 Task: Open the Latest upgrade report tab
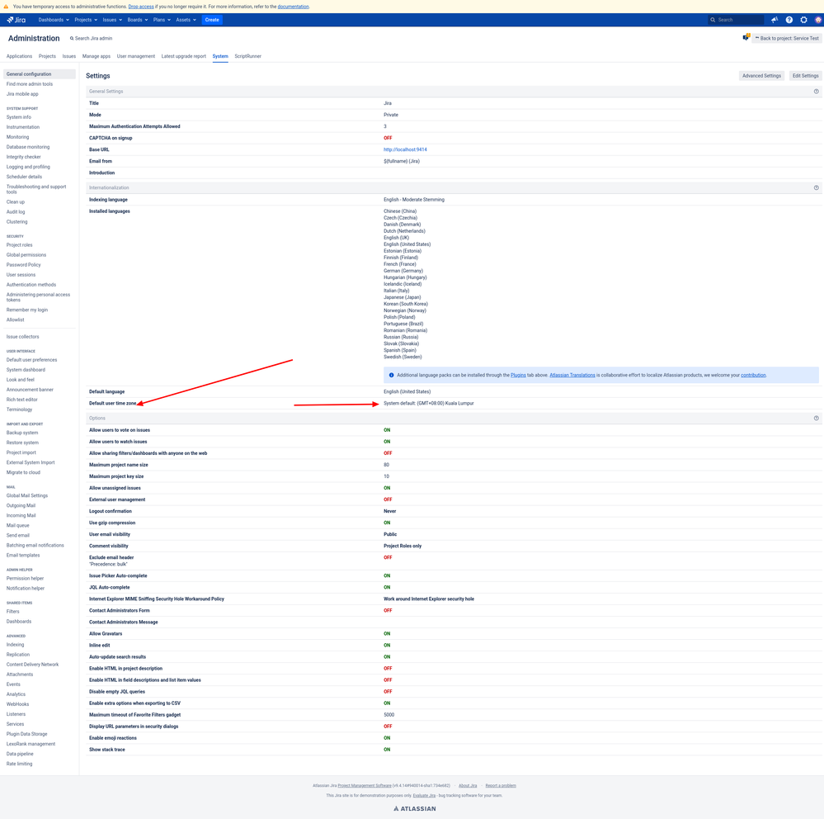[x=183, y=56]
